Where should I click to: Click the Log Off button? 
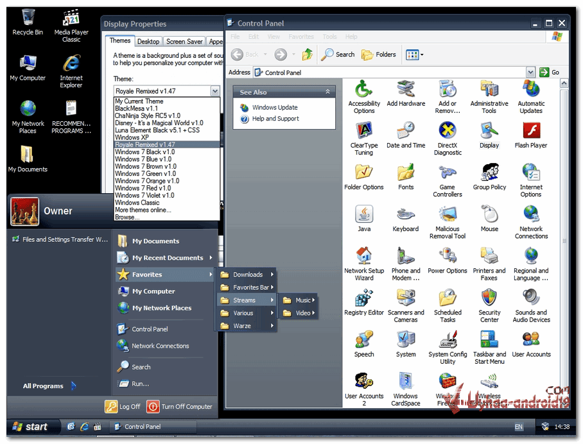[123, 407]
